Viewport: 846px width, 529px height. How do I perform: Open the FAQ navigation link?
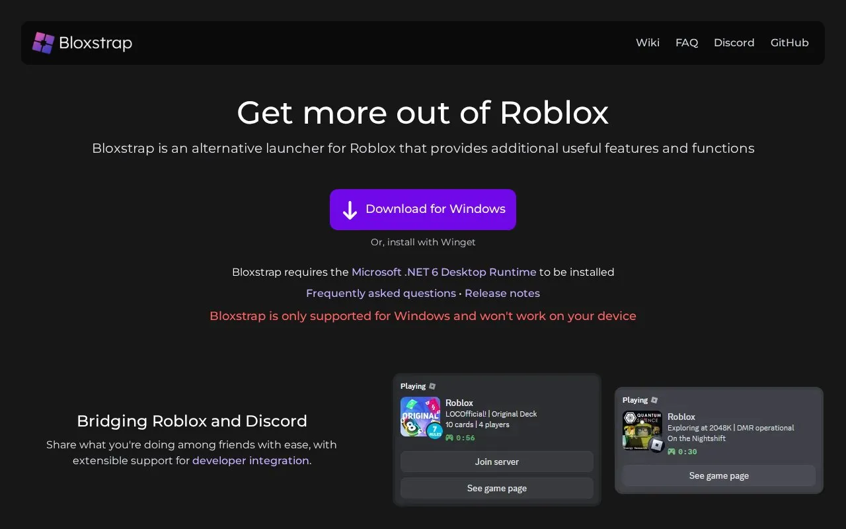click(687, 42)
